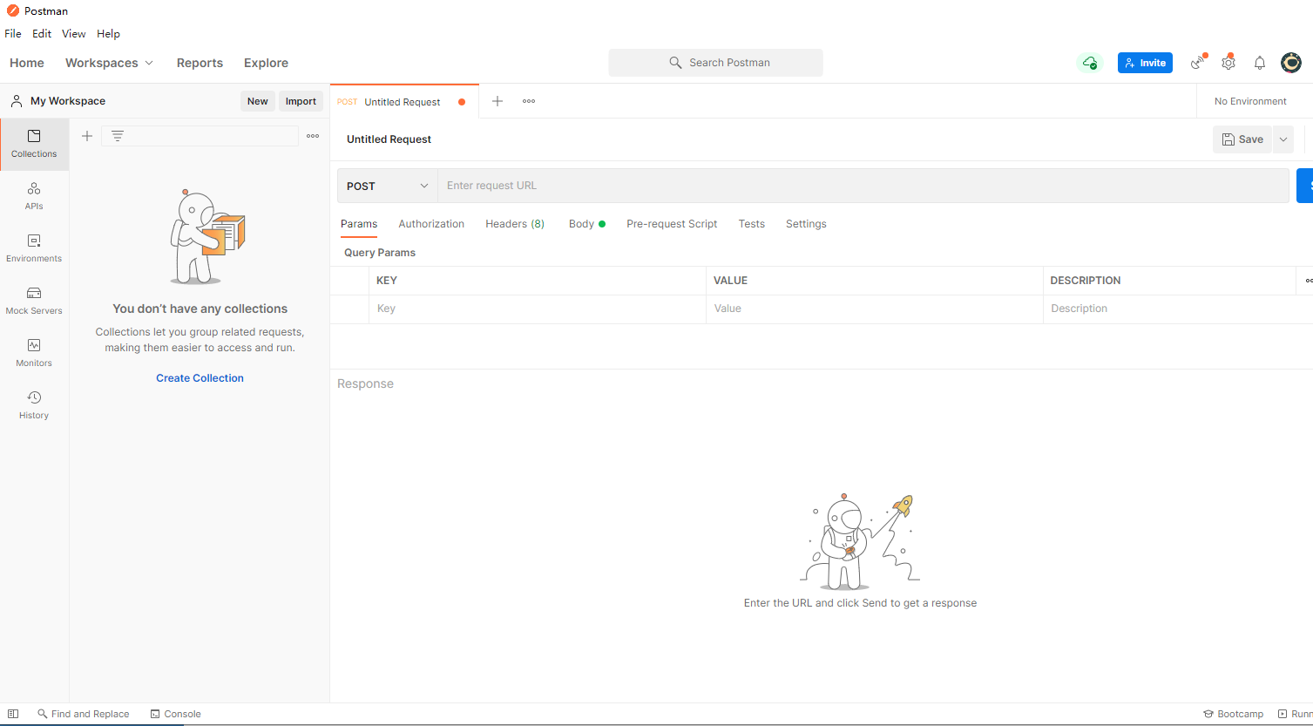Open query params table column options

coord(1309,281)
